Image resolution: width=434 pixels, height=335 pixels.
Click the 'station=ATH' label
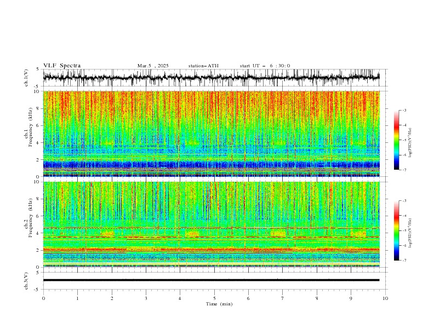click(203, 66)
